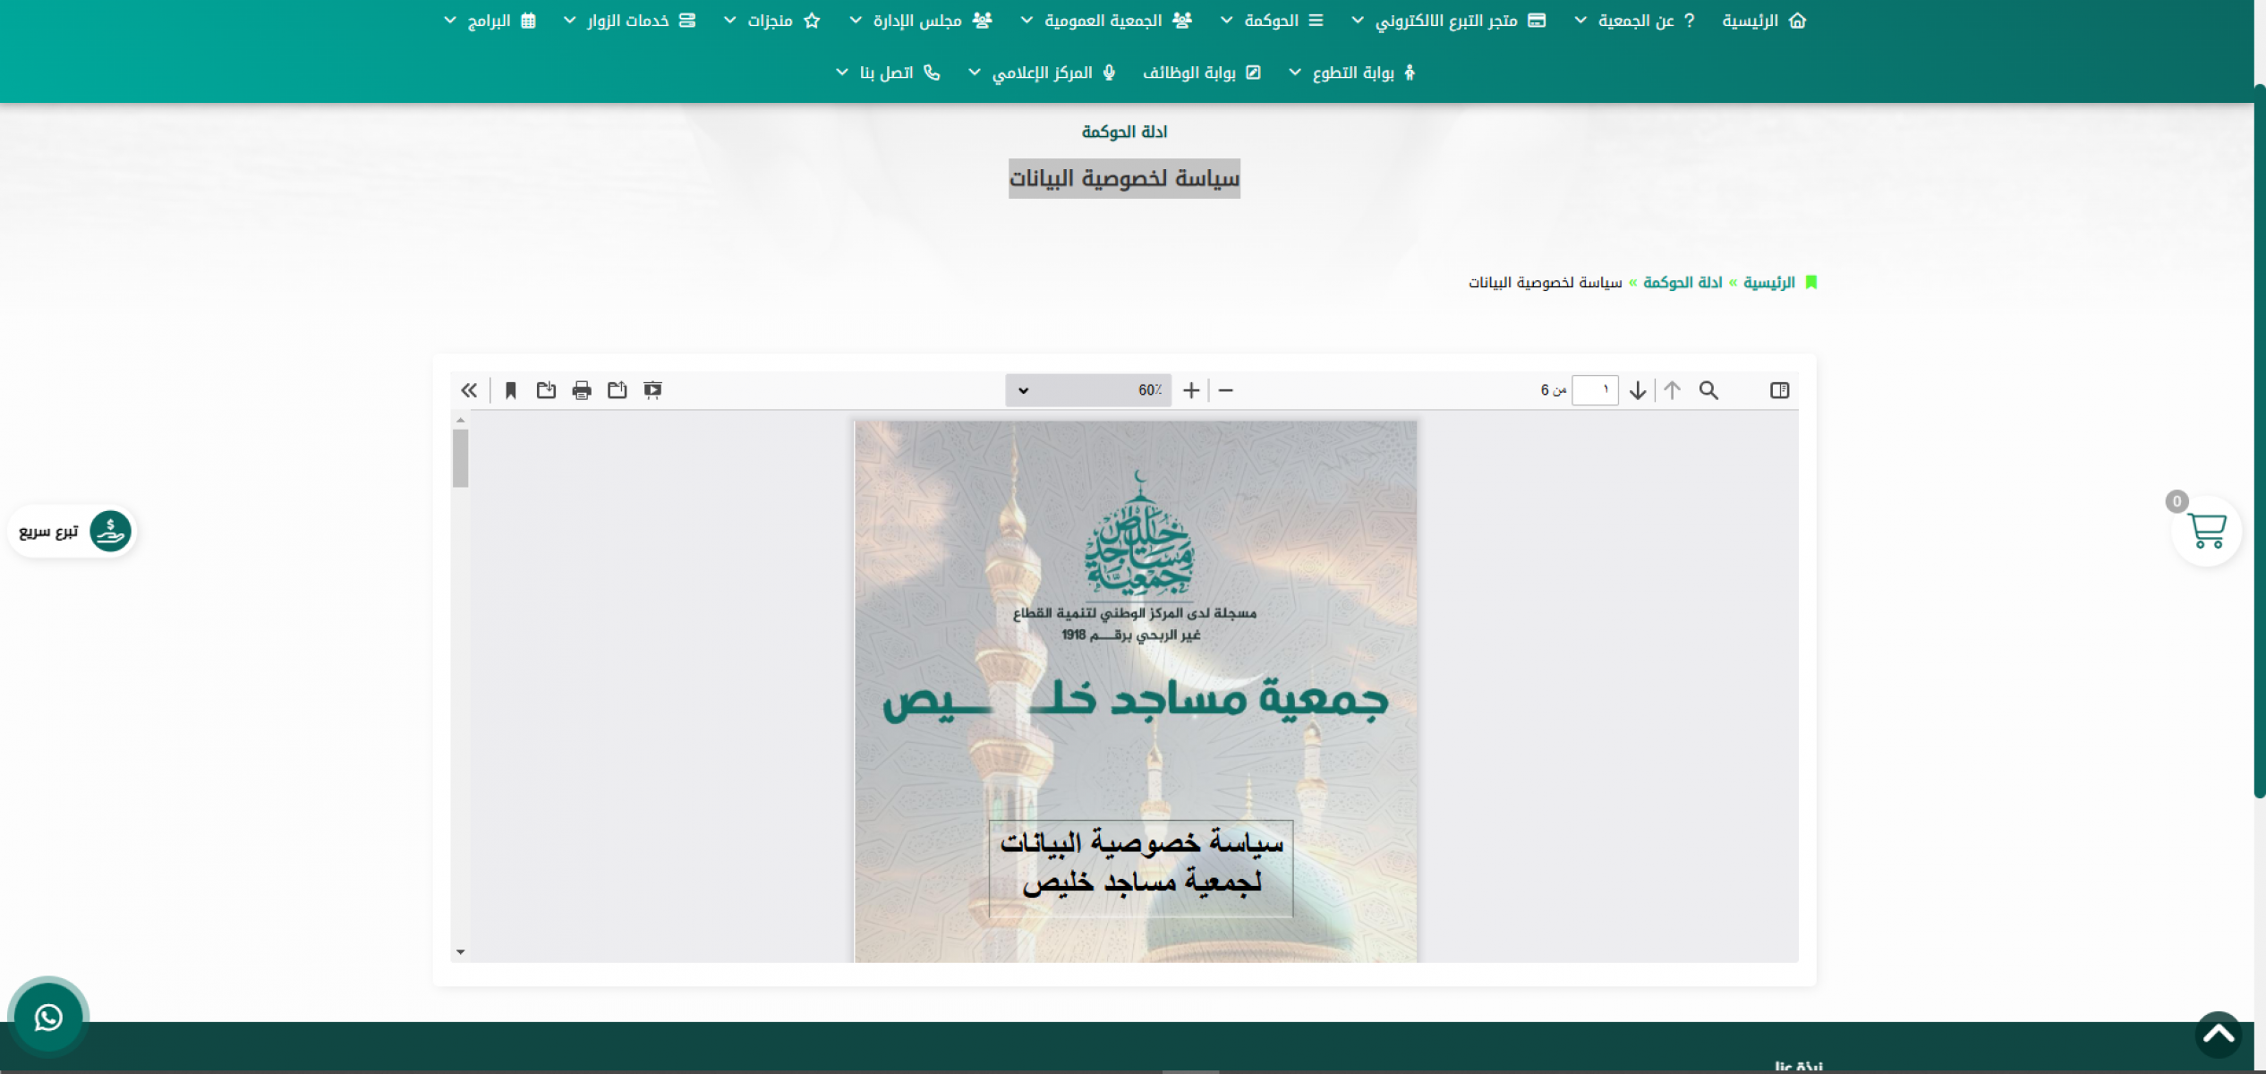
Task: Click the star icon of منجزات
Action: coord(812,21)
